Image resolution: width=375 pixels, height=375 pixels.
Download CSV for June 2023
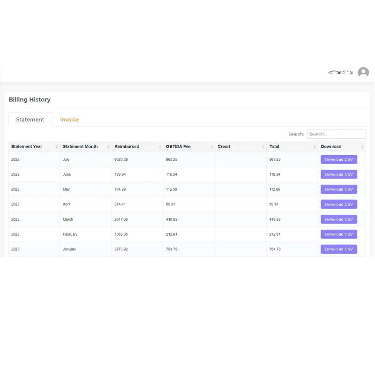(338, 174)
